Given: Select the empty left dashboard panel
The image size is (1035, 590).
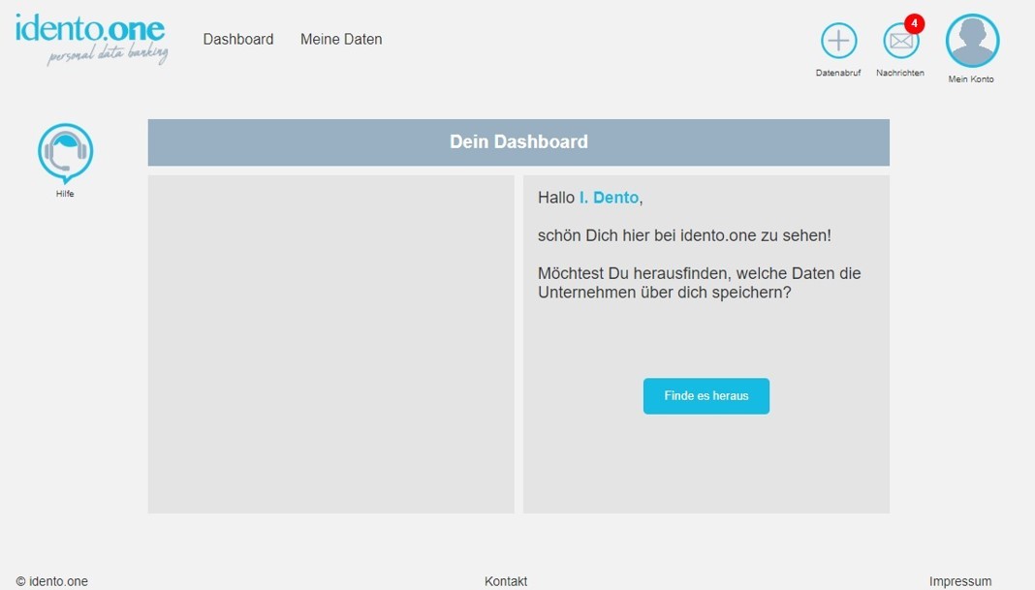Looking at the screenshot, I should point(330,344).
